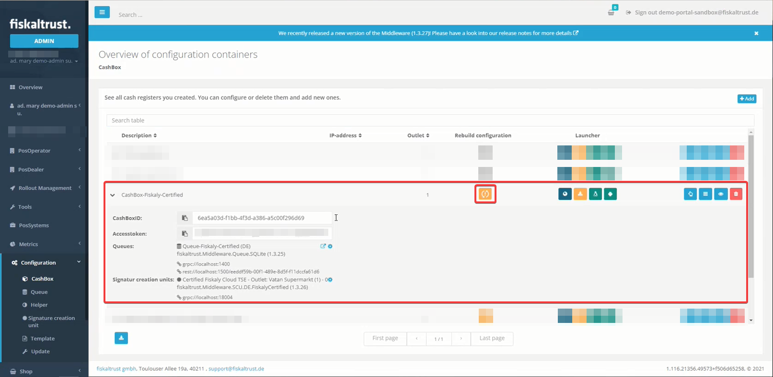The image size is (773, 377).
Task: Sort table by Outlet column
Action: tap(418, 136)
